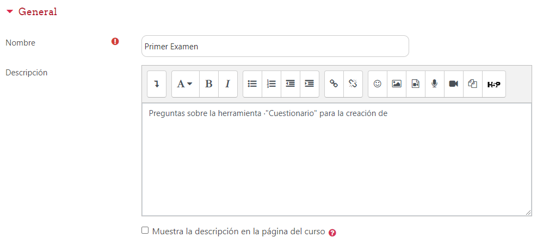The image size is (537, 244).
Task: Open the emoji picker
Action: coord(378,84)
